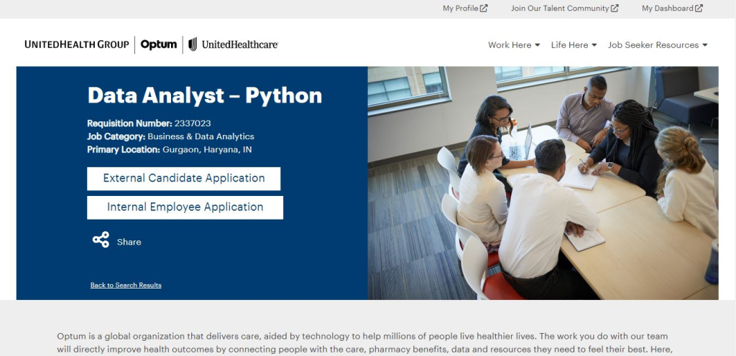736x356 pixels.
Task: Click the external-link icon beside My Dashboard
Action: [699, 8]
